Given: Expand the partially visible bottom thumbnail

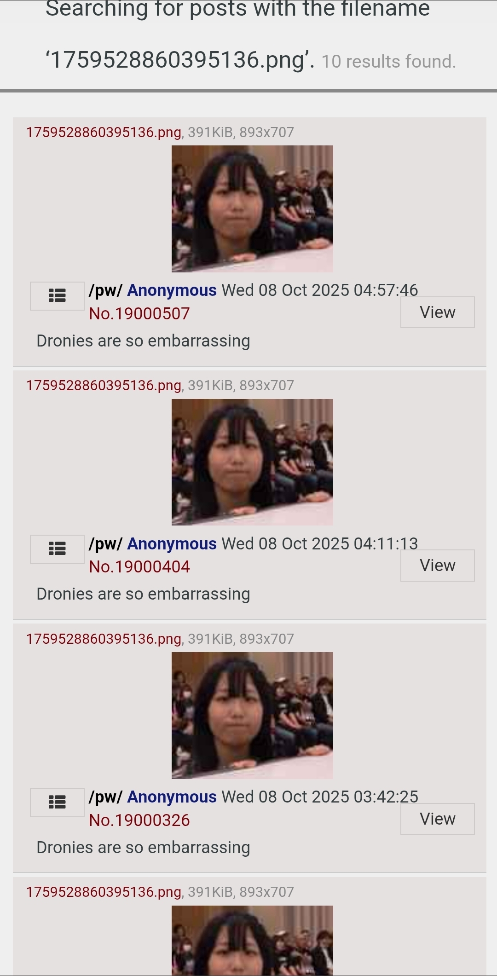Looking at the screenshot, I should pos(252,940).
